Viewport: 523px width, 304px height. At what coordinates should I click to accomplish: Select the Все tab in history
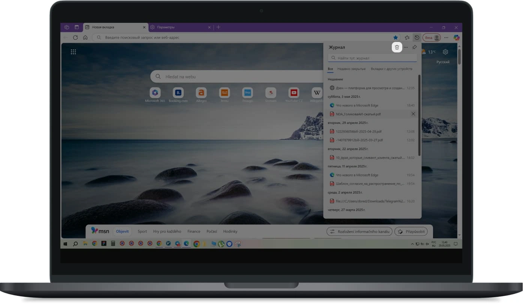pyautogui.click(x=330, y=69)
